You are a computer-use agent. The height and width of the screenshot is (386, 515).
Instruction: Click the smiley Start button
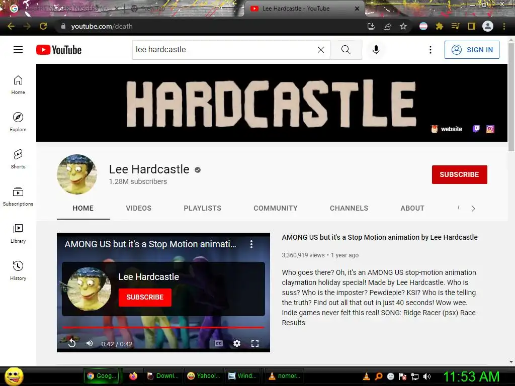(14, 376)
